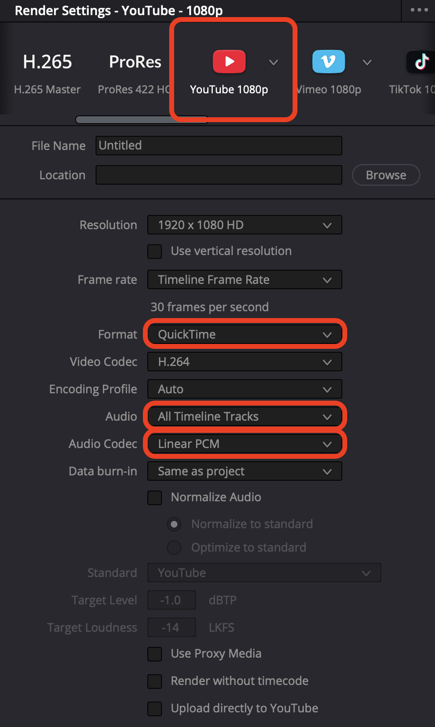The height and width of the screenshot is (727, 435).
Task: Select Optimize to standard radio button
Action: (174, 548)
